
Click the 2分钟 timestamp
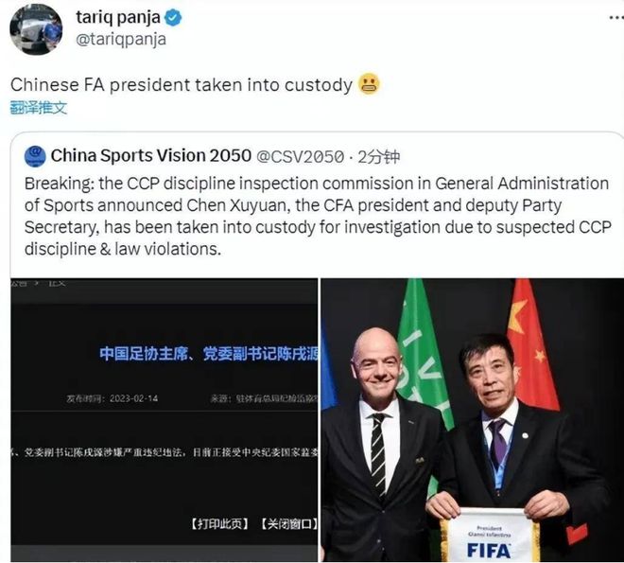(378, 156)
